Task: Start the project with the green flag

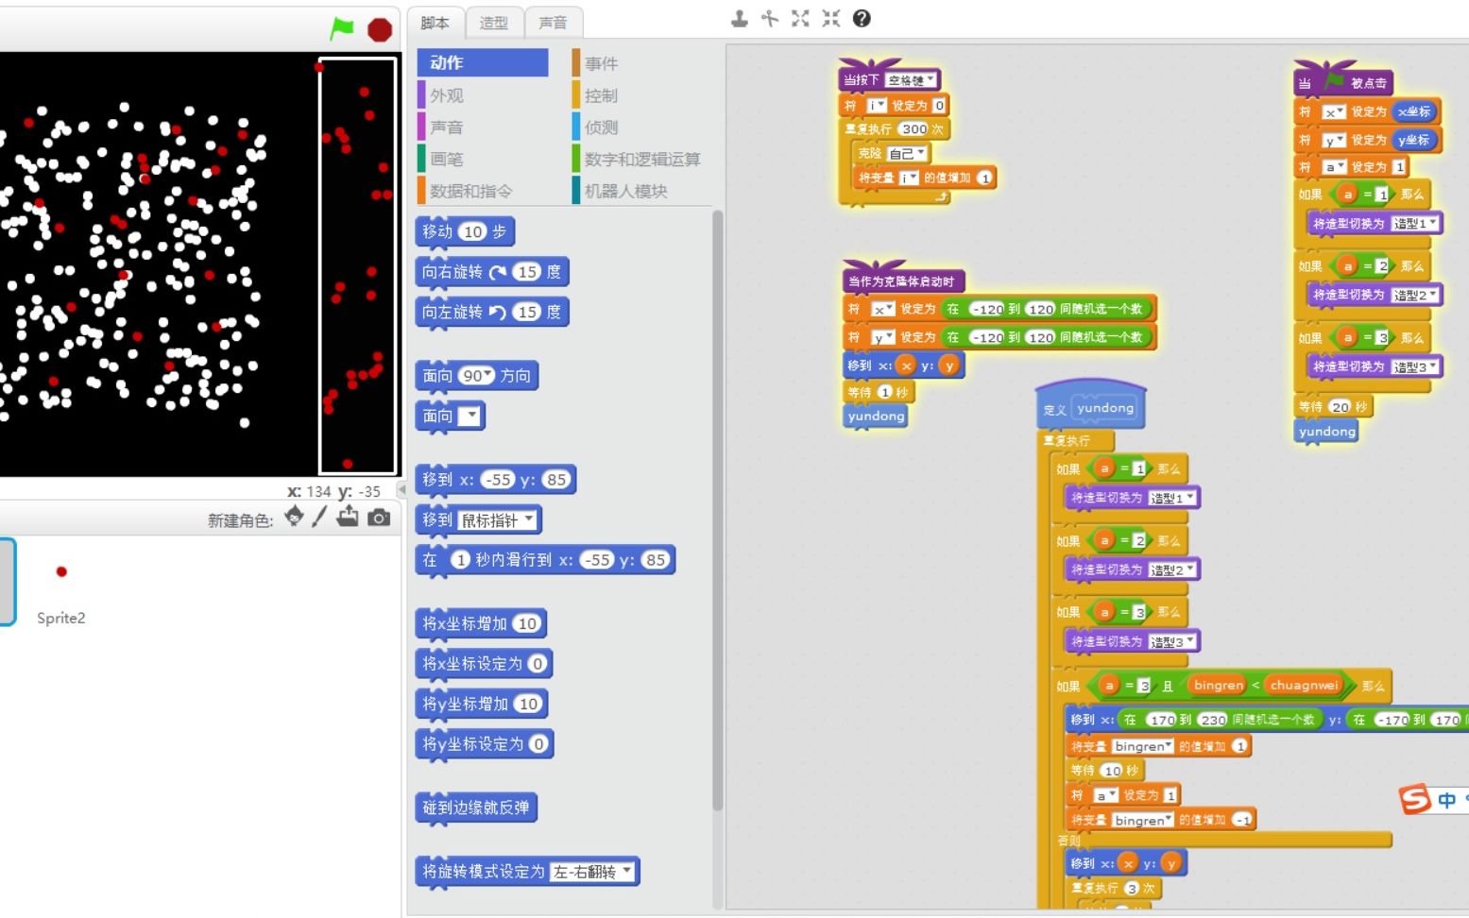Action: [341, 29]
